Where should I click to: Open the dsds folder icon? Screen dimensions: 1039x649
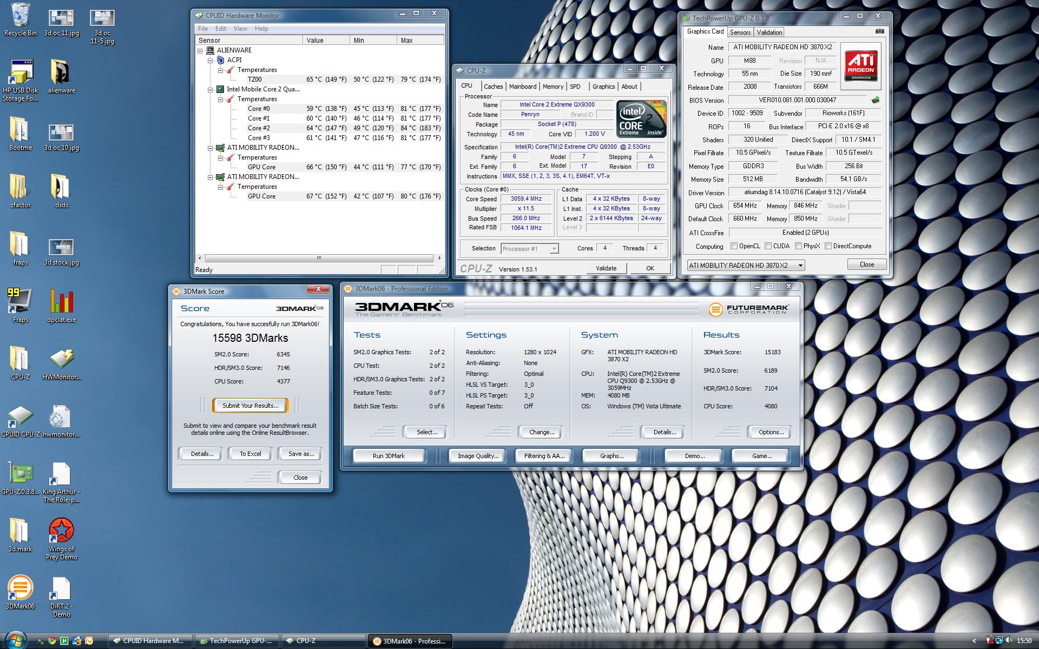[x=61, y=191]
